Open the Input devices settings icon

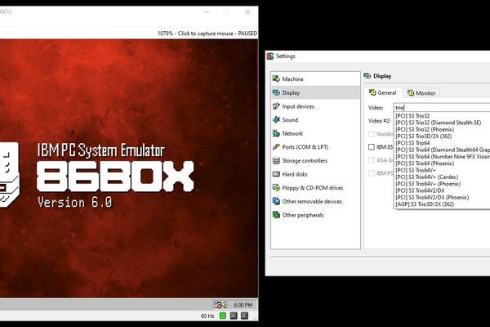[276, 106]
